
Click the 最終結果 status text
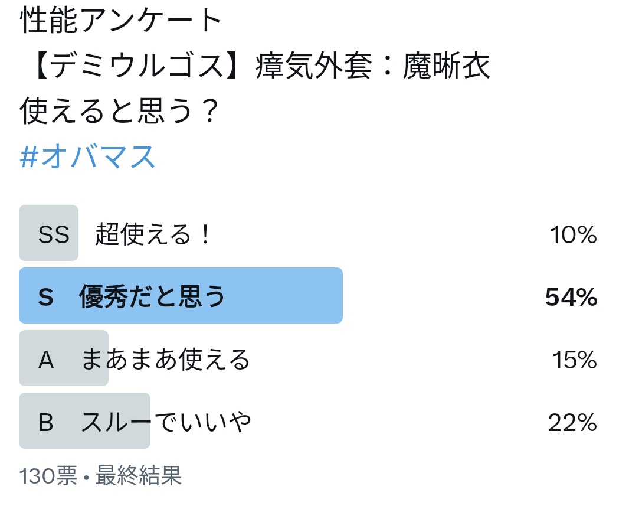tap(139, 476)
